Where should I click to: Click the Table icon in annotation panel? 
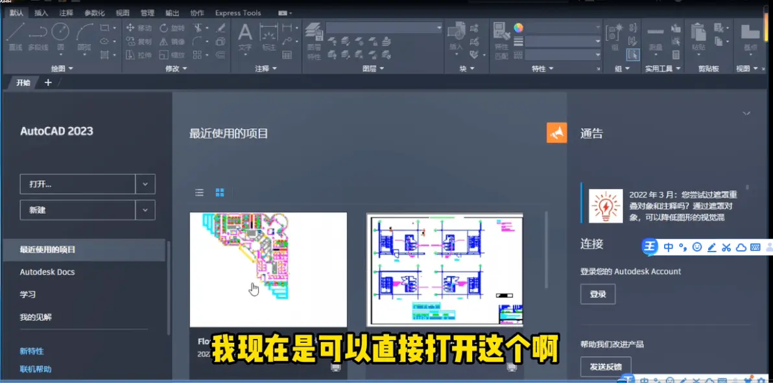pyautogui.click(x=287, y=54)
